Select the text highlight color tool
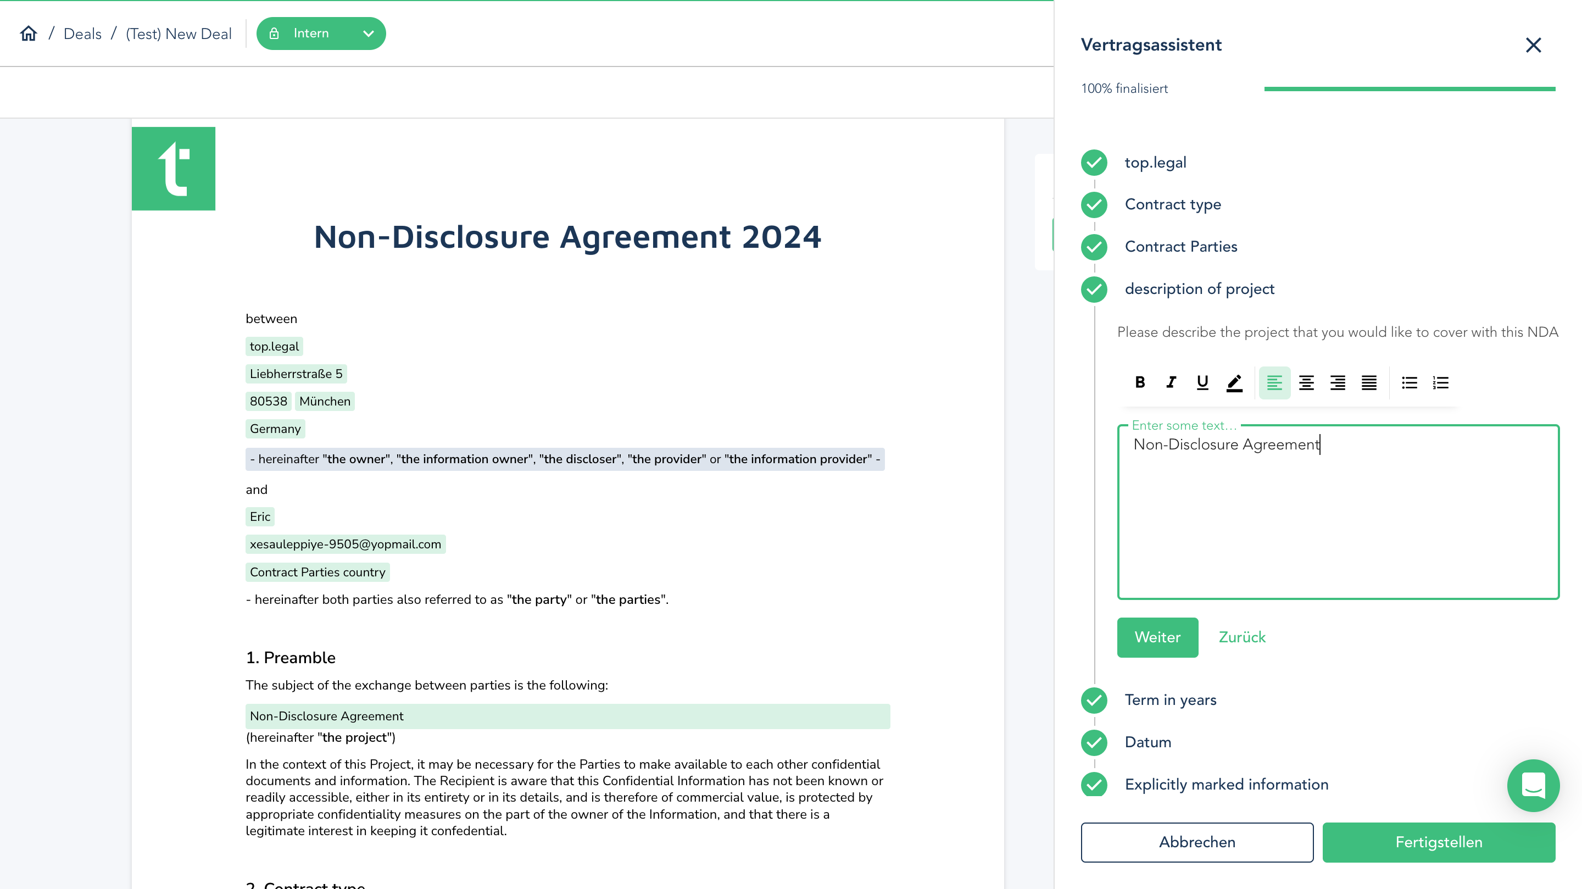The width and height of the screenshot is (1582, 889). (x=1234, y=382)
